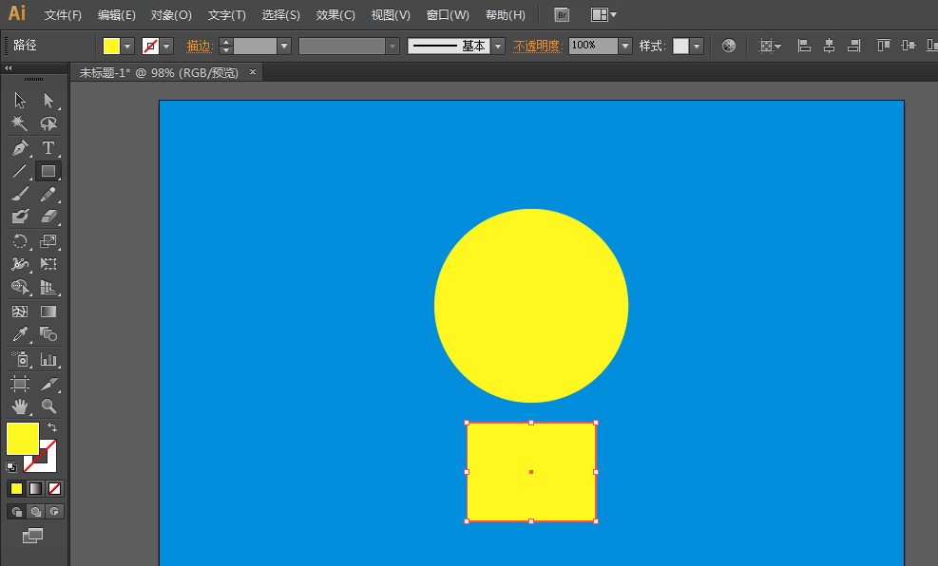Select the Zoom tool
Image resolution: width=938 pixels, height=566 pixels.
click(x=48, y=406)
